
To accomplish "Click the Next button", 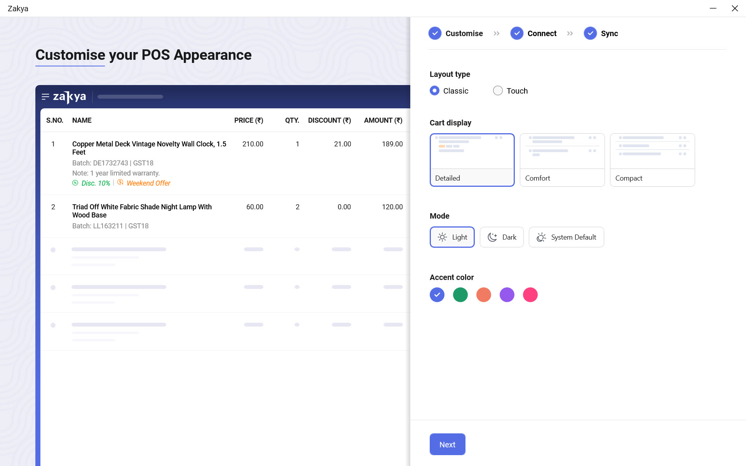I will [447, 444].
